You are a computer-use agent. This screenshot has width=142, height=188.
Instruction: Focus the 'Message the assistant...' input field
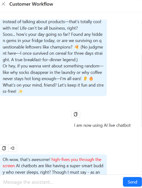pyautogui.click(x=61, y=182)
